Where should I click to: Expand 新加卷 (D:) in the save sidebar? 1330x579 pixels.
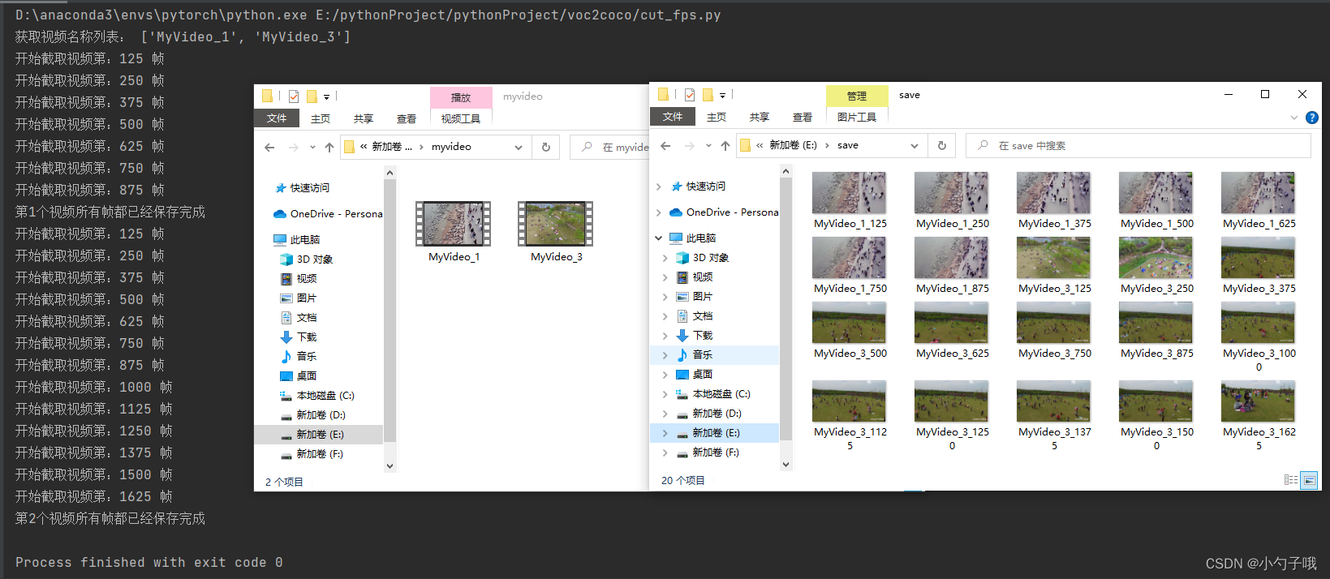pyautogui.click(x=665, y=414)
